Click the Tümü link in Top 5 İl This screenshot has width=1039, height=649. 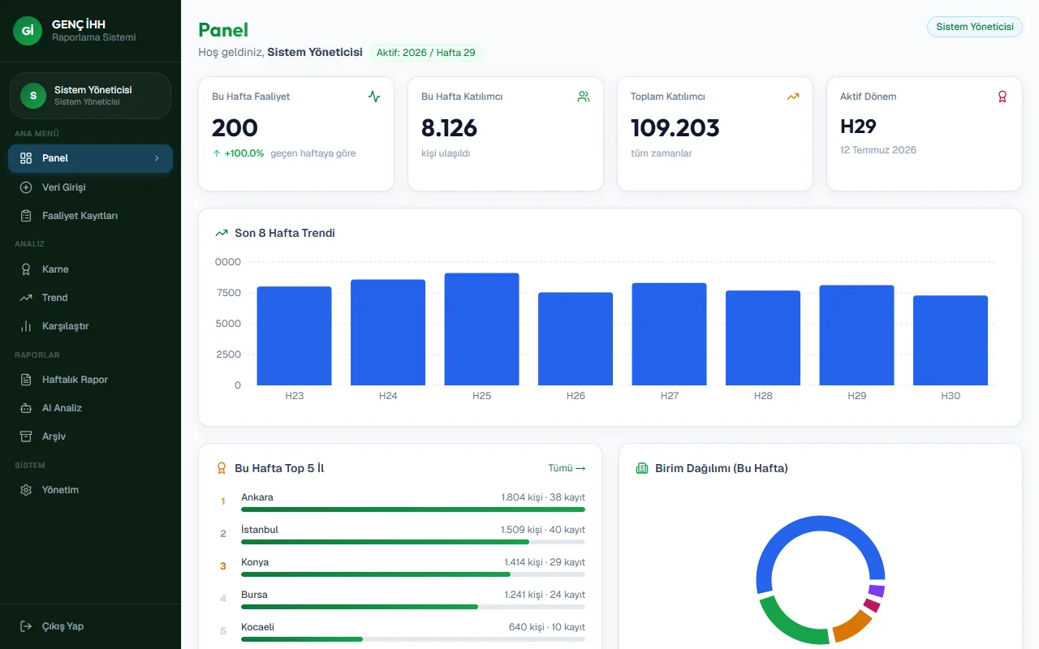pyautogui.click(x=567, y=468)
